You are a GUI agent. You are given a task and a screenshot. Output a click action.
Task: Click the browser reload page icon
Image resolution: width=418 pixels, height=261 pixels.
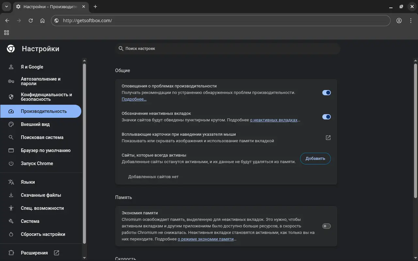click(31, 21)
